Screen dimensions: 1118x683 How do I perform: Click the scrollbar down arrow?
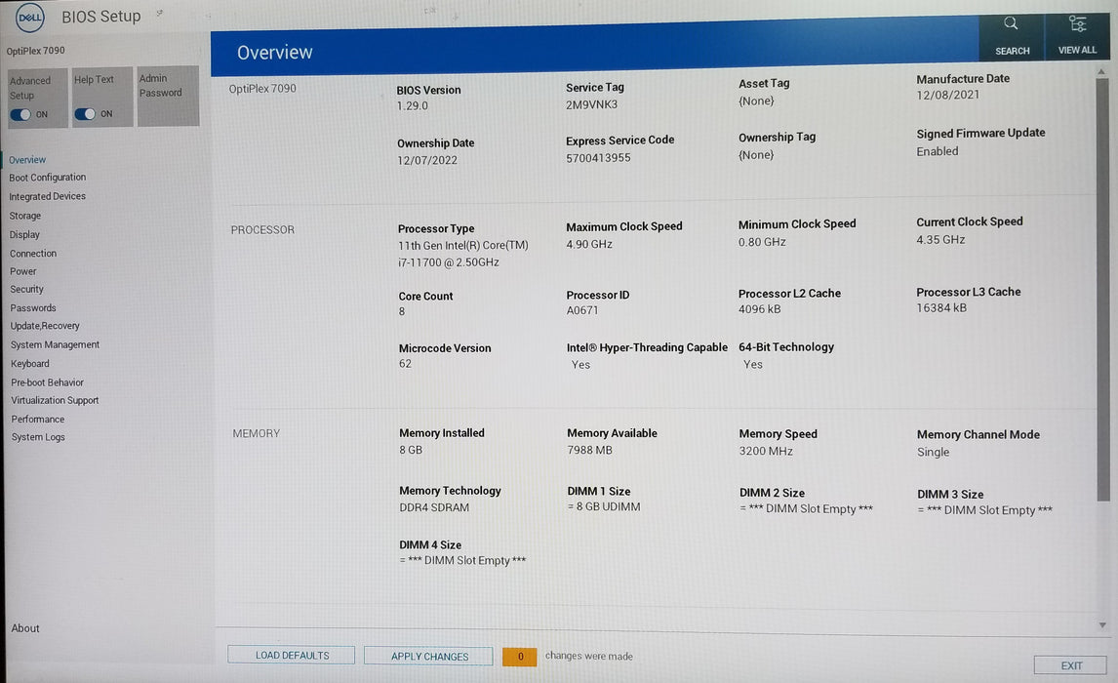click(x=1102, y=625)
